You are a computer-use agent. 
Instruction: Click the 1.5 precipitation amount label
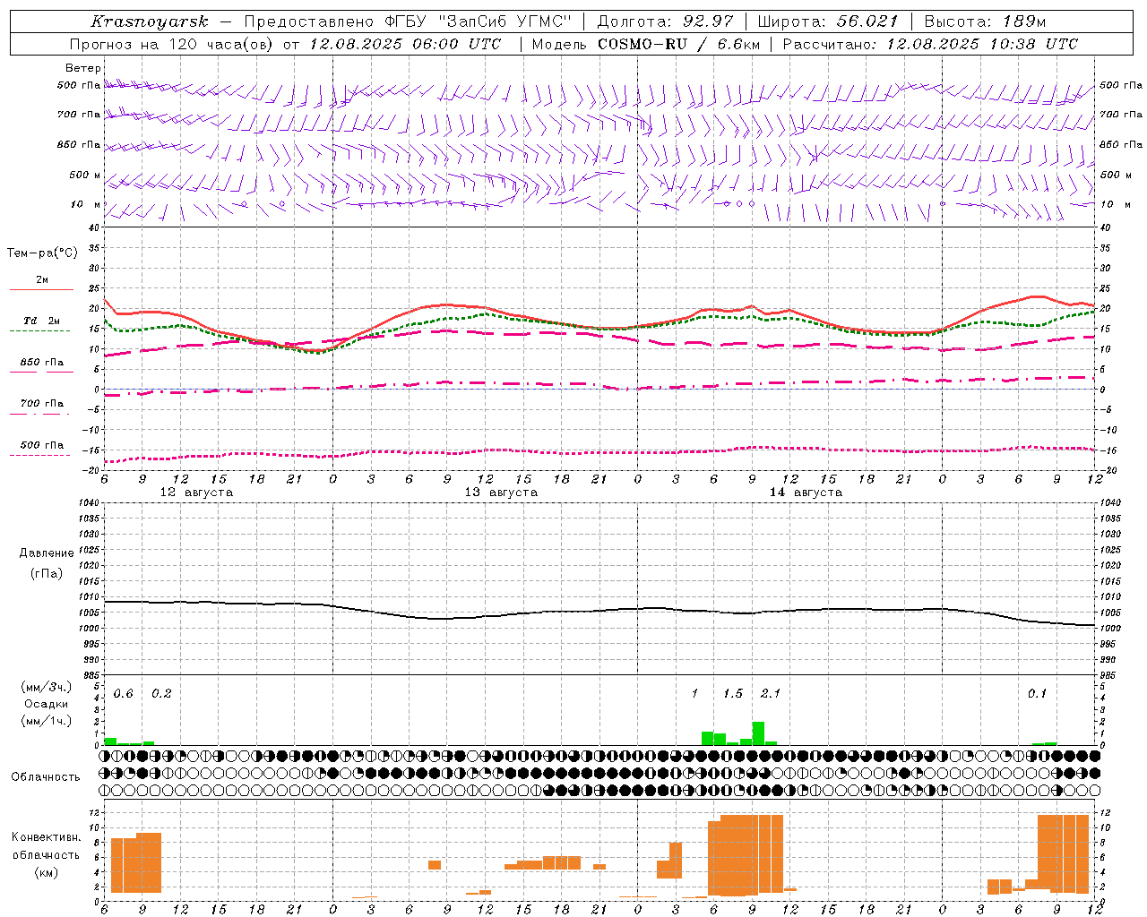click(732, 693)
